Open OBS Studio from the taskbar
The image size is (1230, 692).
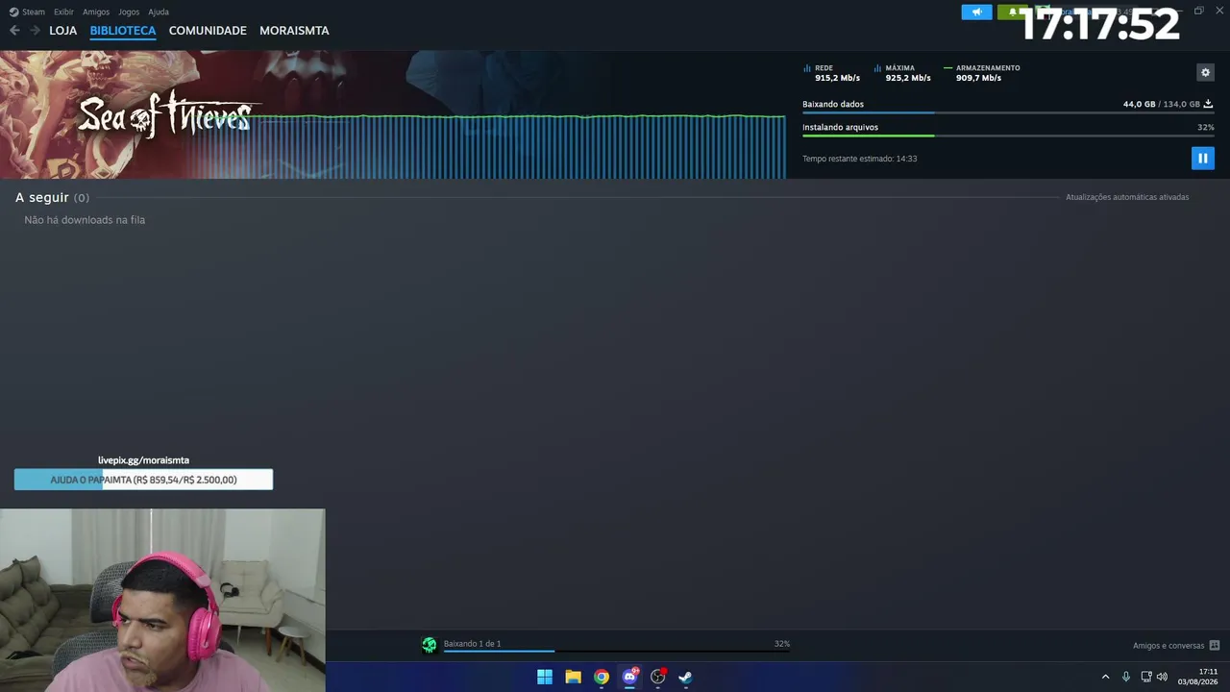click(658, 677)
